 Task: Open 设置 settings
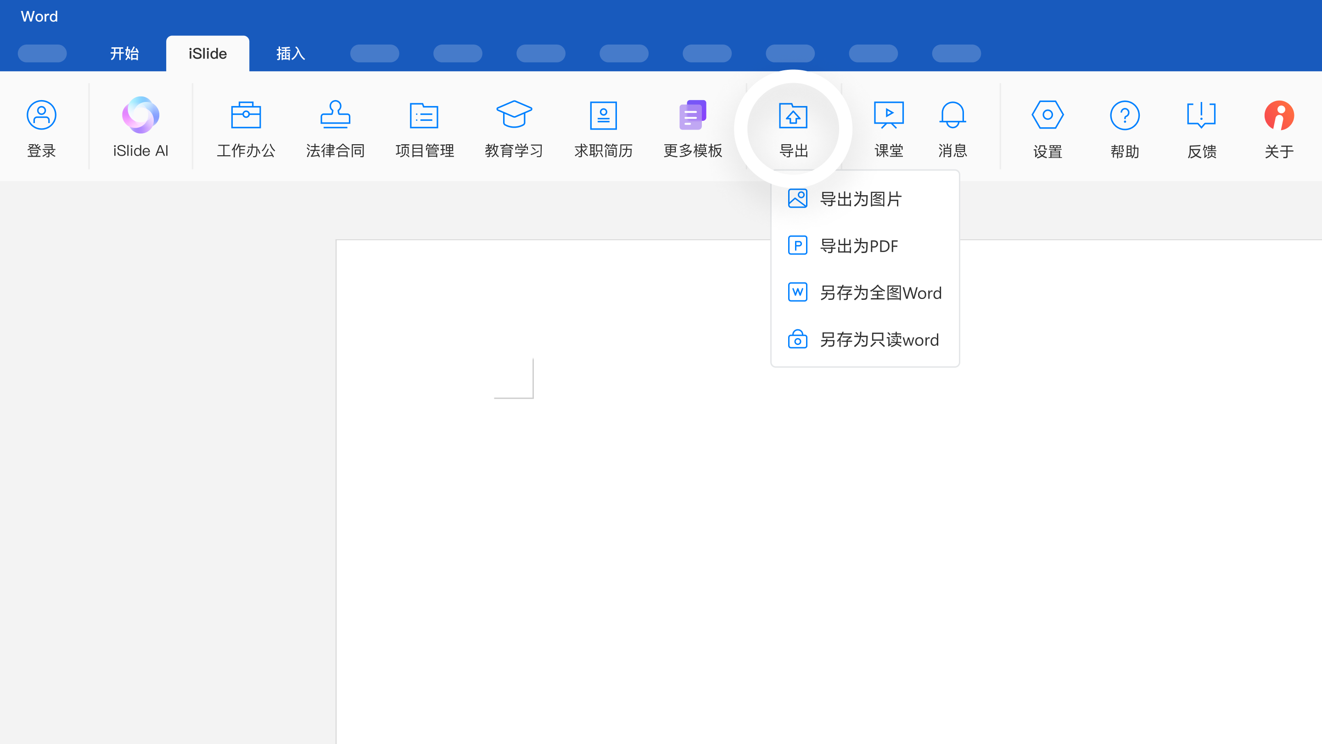(1048, 129)
